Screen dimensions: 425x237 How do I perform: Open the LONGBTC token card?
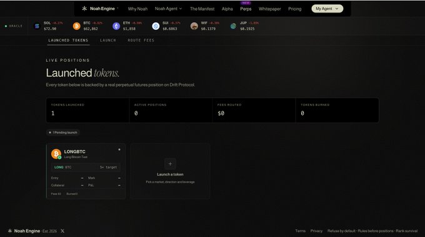[x=86, y=171]
